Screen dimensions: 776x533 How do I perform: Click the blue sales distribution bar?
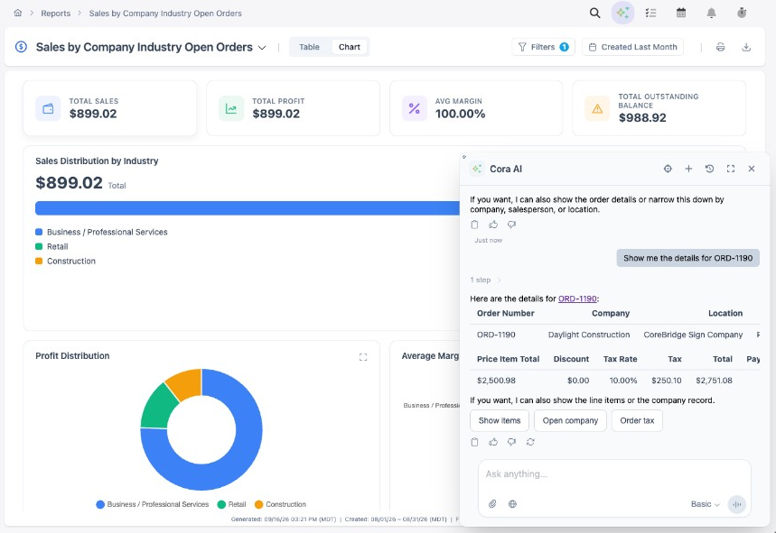click(x=248, y=208)
